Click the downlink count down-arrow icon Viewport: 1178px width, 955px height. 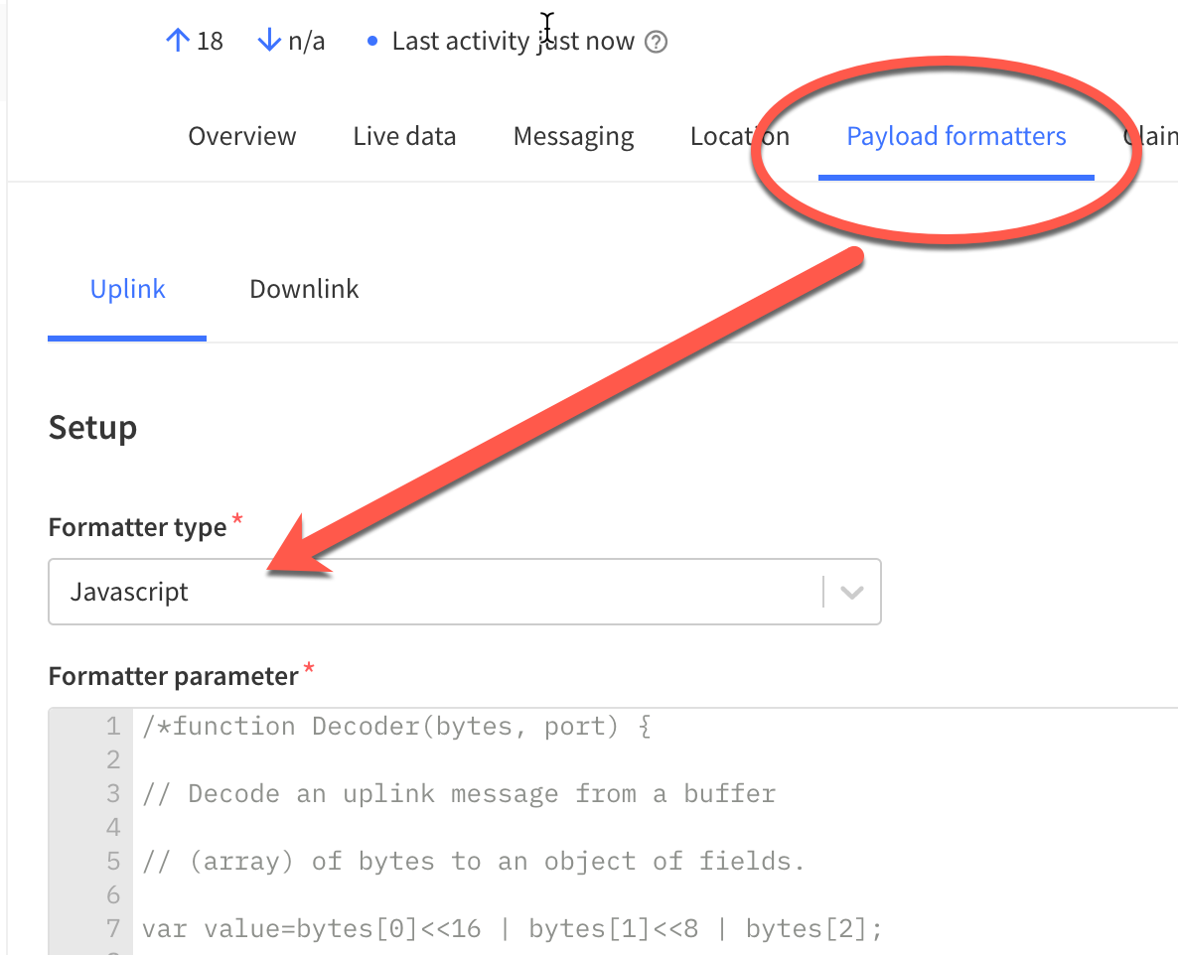(269, 41)
